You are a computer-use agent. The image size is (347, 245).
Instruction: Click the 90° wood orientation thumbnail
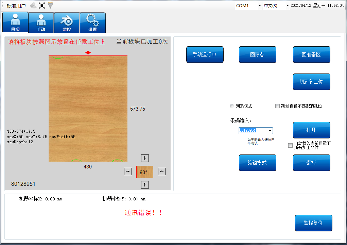(x=145, y=172)
